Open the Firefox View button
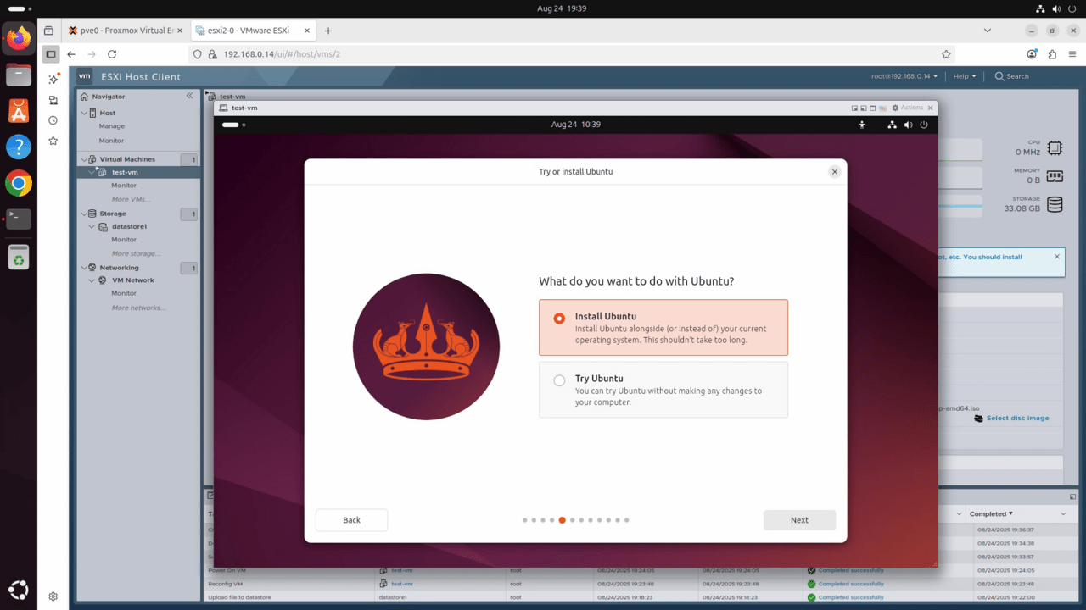The width and height of the screenshot is (1086, 610). [x=48, y=30]
